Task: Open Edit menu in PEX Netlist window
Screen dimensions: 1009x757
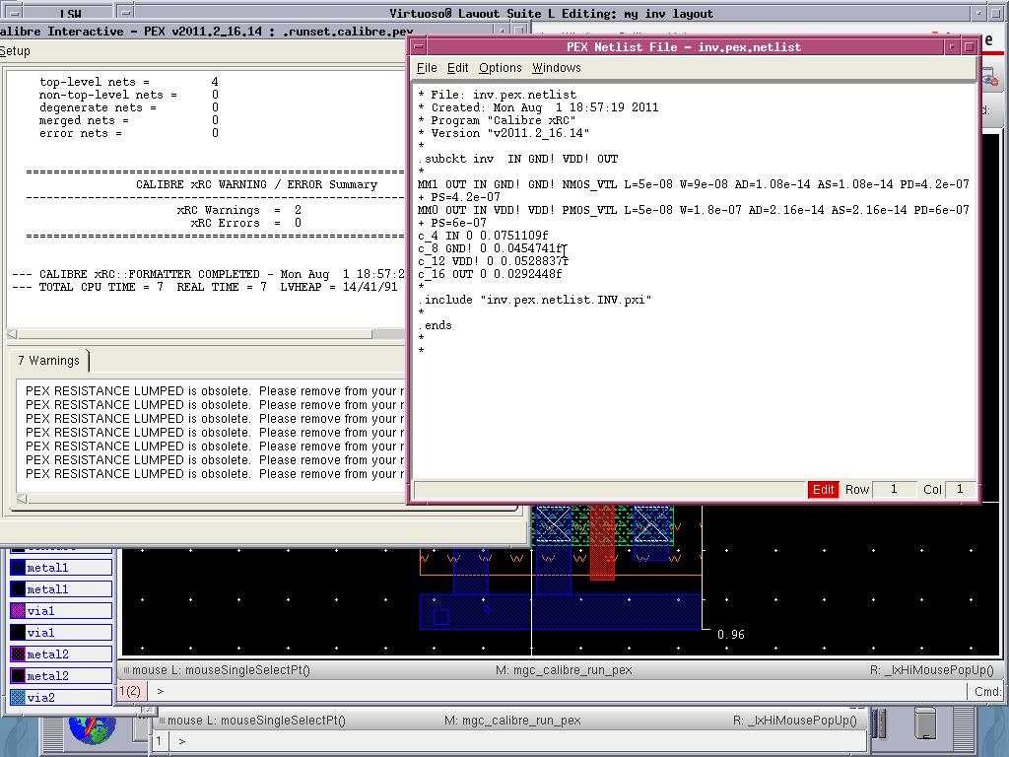Action: pos(457,68)
